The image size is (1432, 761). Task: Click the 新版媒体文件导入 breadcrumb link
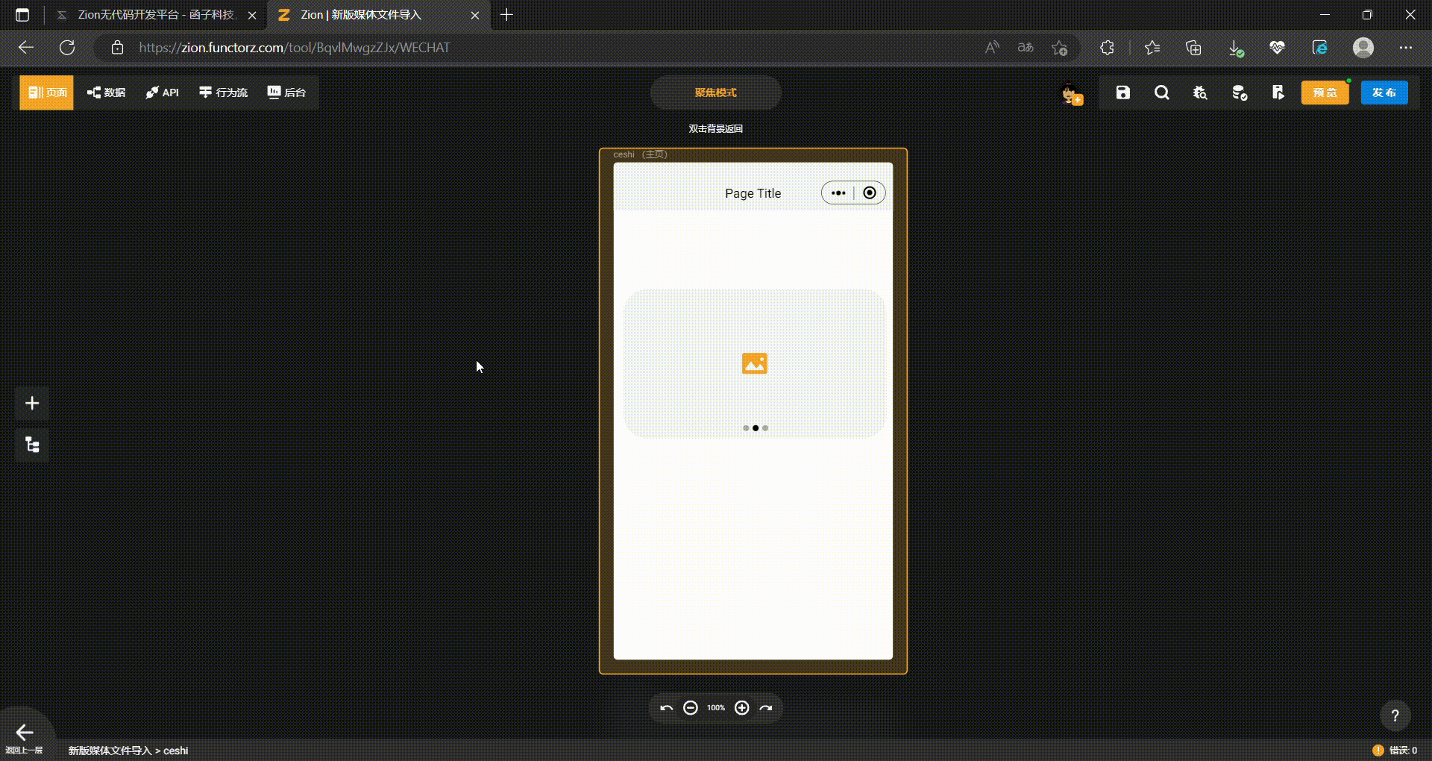110,751
